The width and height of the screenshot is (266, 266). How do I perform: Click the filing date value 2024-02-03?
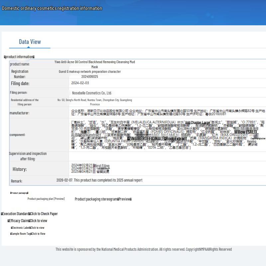[80, 83]
